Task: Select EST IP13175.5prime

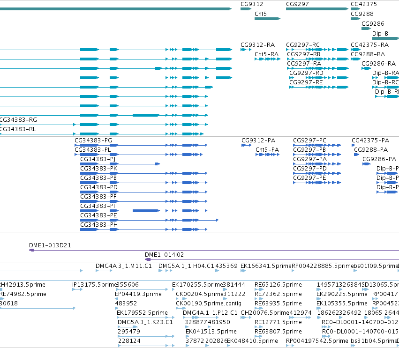Action: (94, 285)
